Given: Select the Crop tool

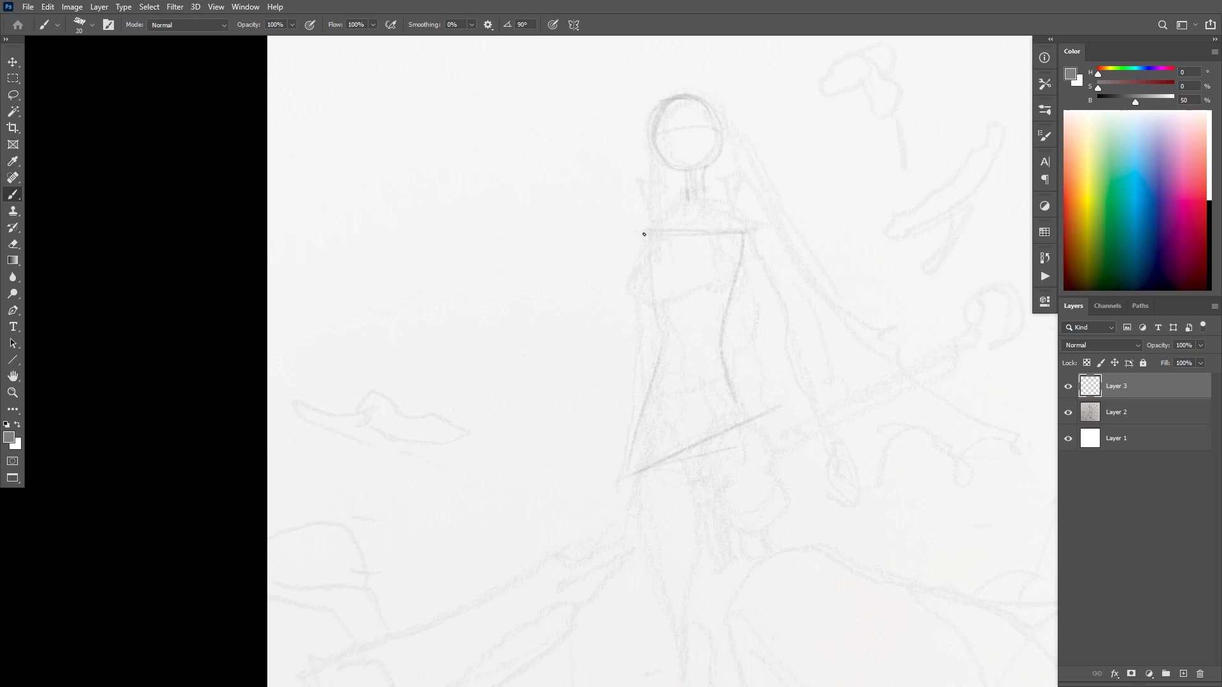Looking at the screenshot, I should [13, 128].
